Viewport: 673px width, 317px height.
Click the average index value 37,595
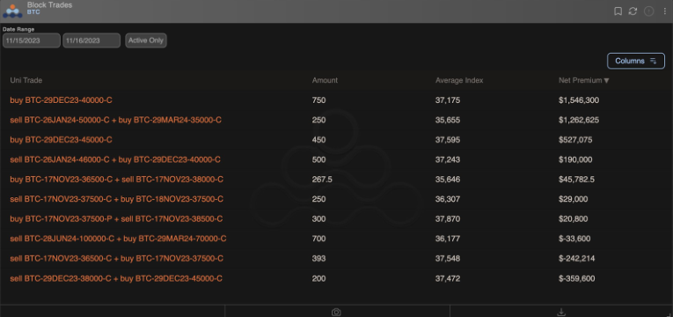pos(448,140)
